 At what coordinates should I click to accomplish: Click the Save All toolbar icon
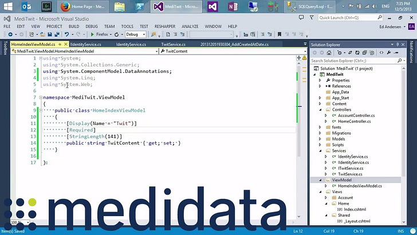57,34
